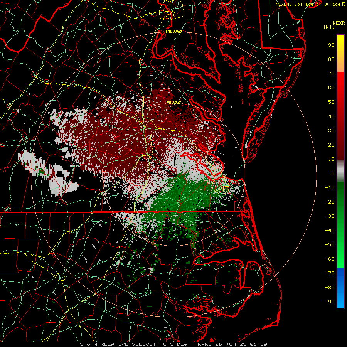This screenshot has width=347, height=347.
Task: Select the -30 scale value
Action: coord(330,216)
